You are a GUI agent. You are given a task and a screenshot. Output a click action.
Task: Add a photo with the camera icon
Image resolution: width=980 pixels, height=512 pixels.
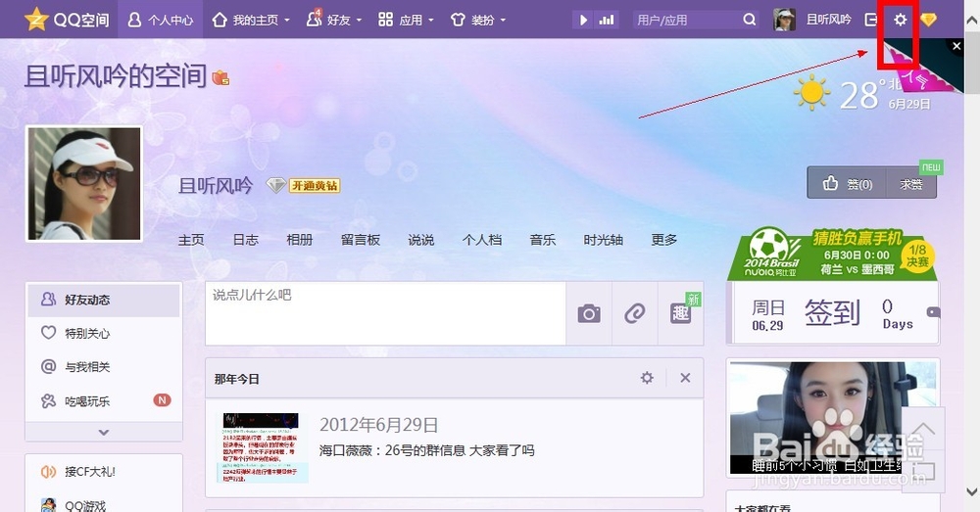tap(589, 313)
